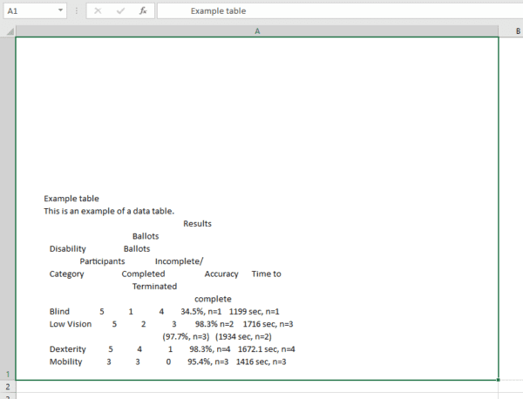Click the "Mobility" row text
This screenshot has height=399, width=523.
pos(65,362)
